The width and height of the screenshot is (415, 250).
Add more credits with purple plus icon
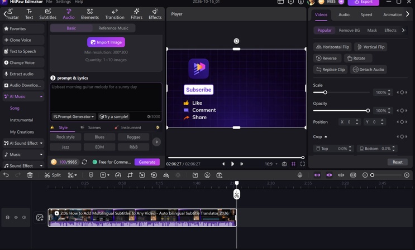[341, 2]
